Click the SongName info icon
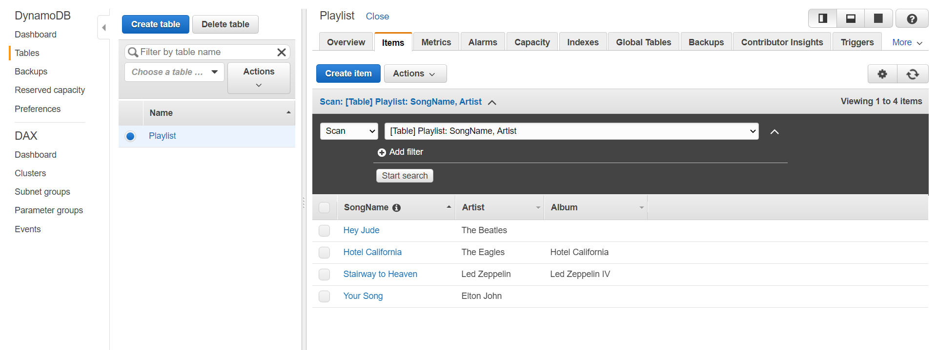The width and height of the screenshot is (937, 350). 397,208
